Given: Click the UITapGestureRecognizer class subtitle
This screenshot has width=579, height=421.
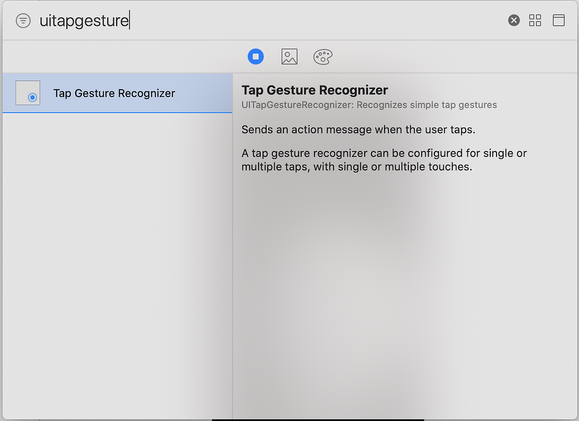Looking at the screenshot, I should pyautogui.click(x=369, y=105).
